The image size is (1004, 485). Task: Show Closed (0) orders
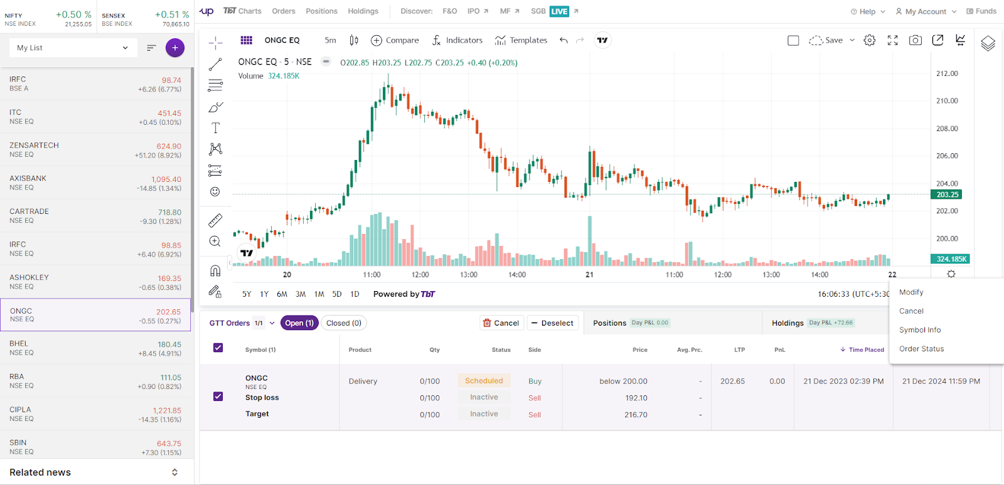pos(344,323)
